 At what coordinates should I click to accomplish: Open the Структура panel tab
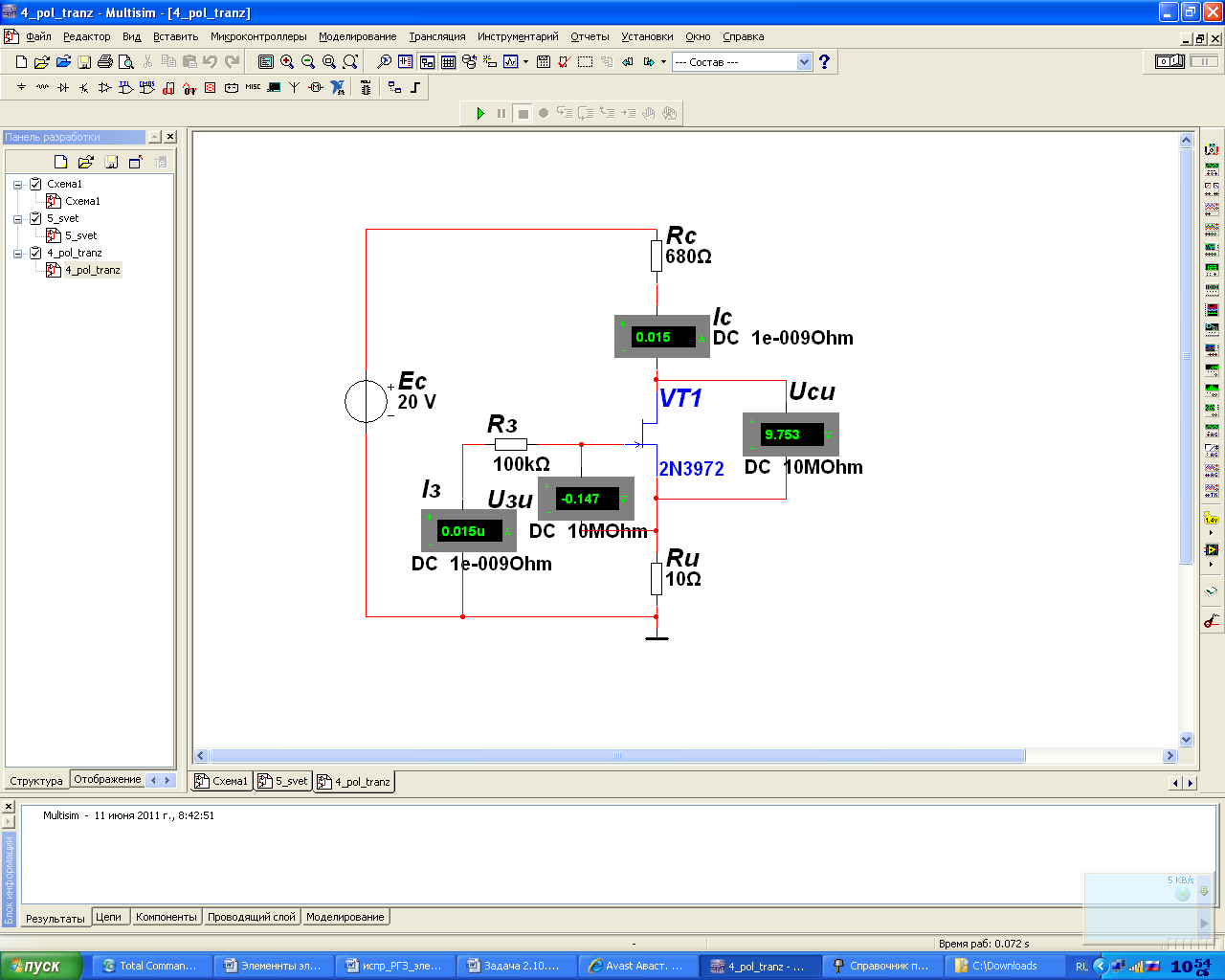pos(36,781)
